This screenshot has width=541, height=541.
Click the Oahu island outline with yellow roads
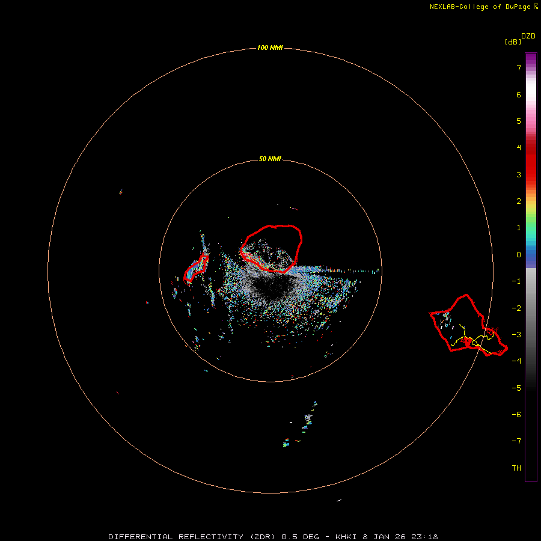(x=468, y=325)
